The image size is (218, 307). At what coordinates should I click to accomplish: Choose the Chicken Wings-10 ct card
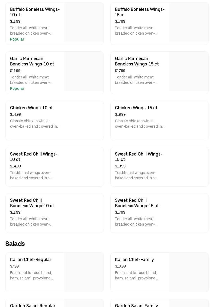tap(54, 120)
